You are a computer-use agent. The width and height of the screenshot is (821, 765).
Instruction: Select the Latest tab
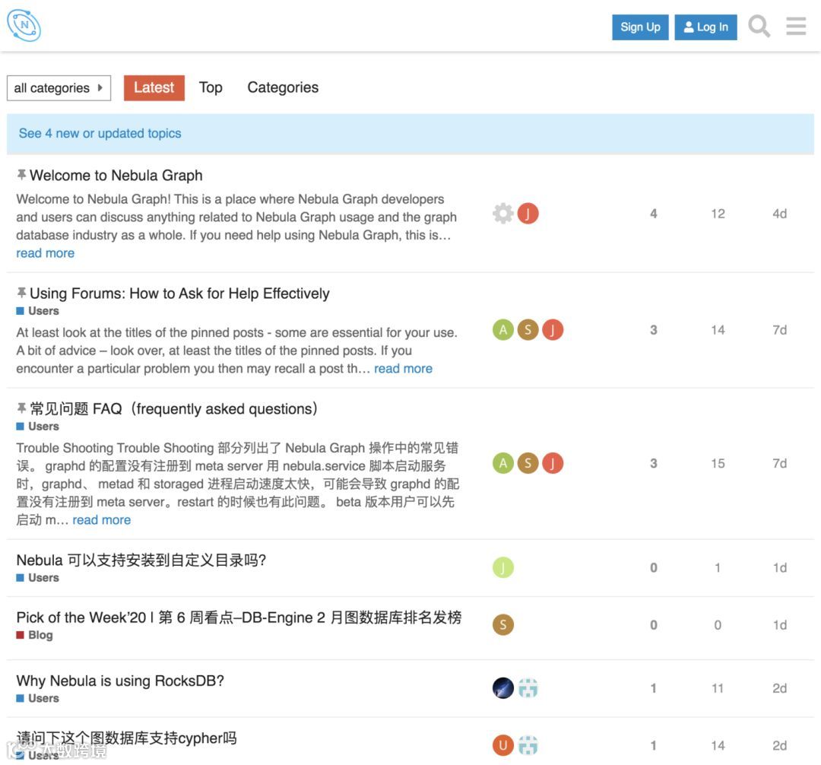[154, 87]
